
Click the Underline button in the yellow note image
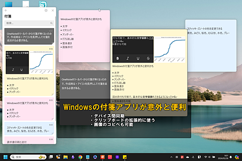(x=138, y=58)
